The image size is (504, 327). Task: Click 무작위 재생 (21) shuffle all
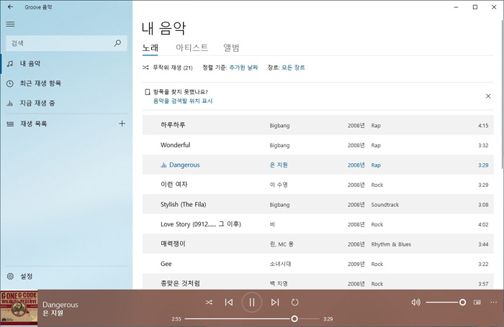[x=168, y=68]
